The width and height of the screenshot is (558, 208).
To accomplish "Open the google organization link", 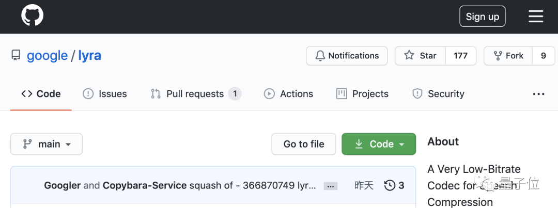I will point(48,56).
